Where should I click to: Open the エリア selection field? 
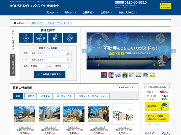50,60
